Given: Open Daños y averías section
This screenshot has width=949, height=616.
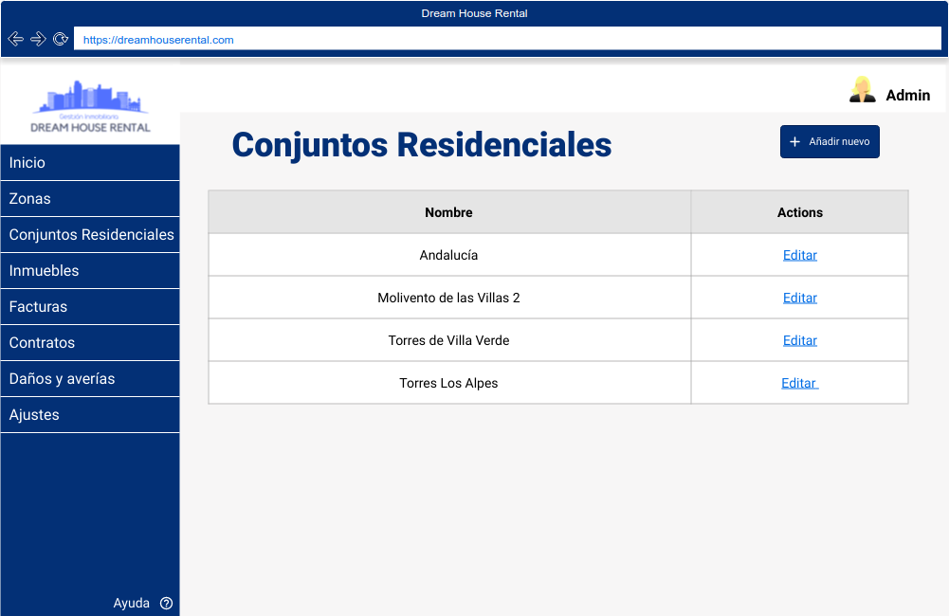Looking at the screenshot, I should [x=90, y=379].
